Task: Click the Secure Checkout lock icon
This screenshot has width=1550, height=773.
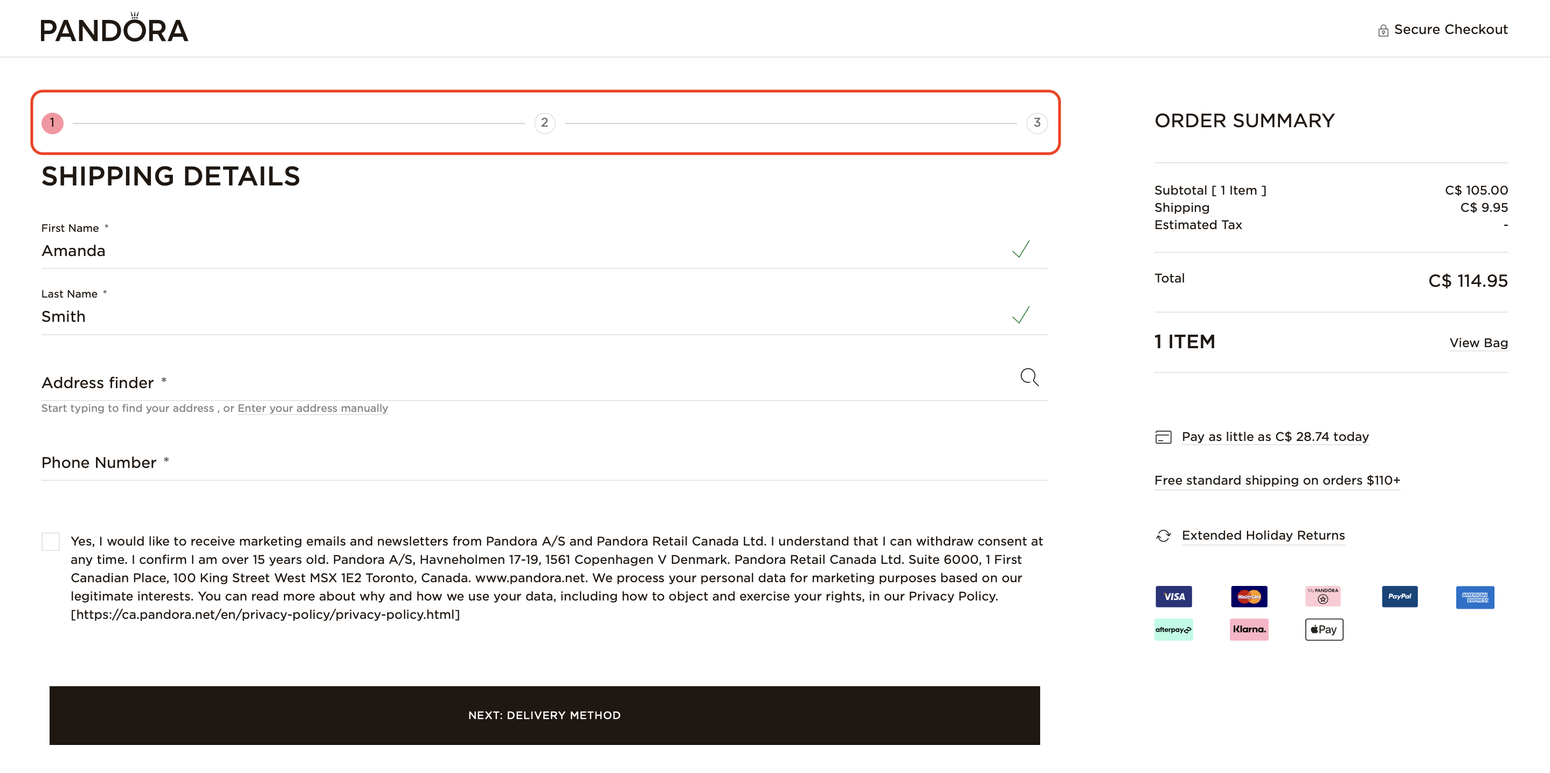Action: 1383,29
